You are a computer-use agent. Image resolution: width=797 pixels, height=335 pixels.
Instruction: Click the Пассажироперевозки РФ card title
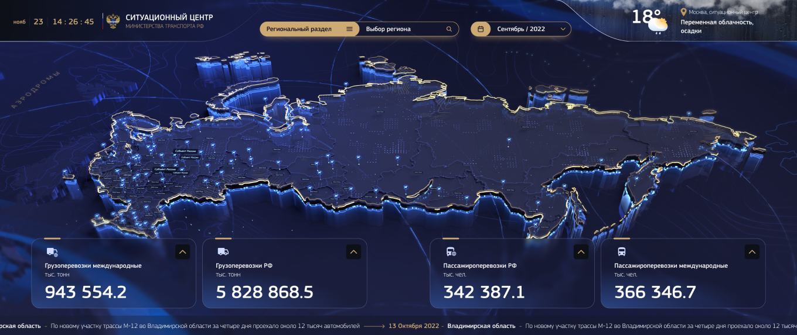(480, 265)
